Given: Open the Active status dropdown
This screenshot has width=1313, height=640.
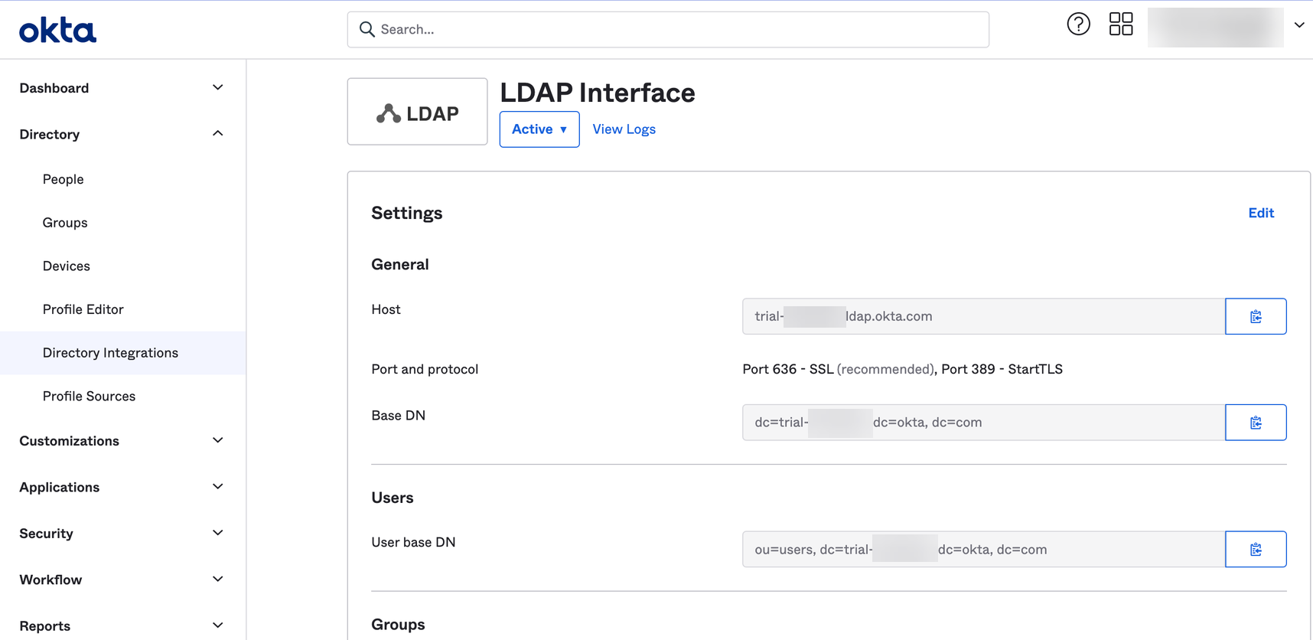Looking at the screenshot, I should (x=539, y=129).
